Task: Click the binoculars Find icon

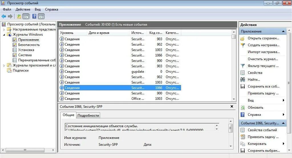Action: click(242, 80)
